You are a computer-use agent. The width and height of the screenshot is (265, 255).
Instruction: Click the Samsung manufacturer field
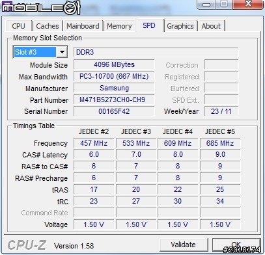click(114, 88)
